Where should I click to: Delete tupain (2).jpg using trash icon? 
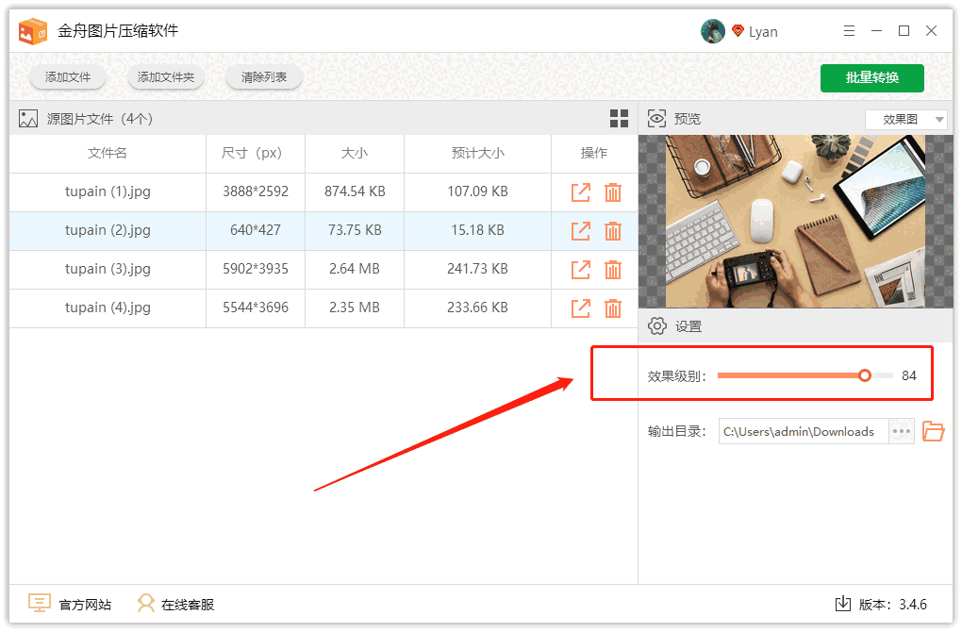(x=614, y=230)
